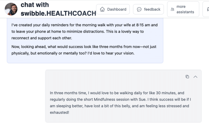Collapse the user message with the chevron

tap(195, 77)
